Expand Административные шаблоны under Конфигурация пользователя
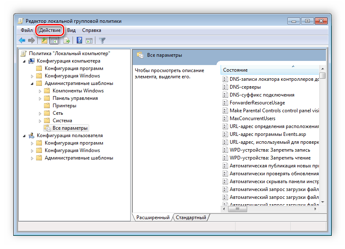Viewport: 345px width, 249px height. [x=32, y=158]
